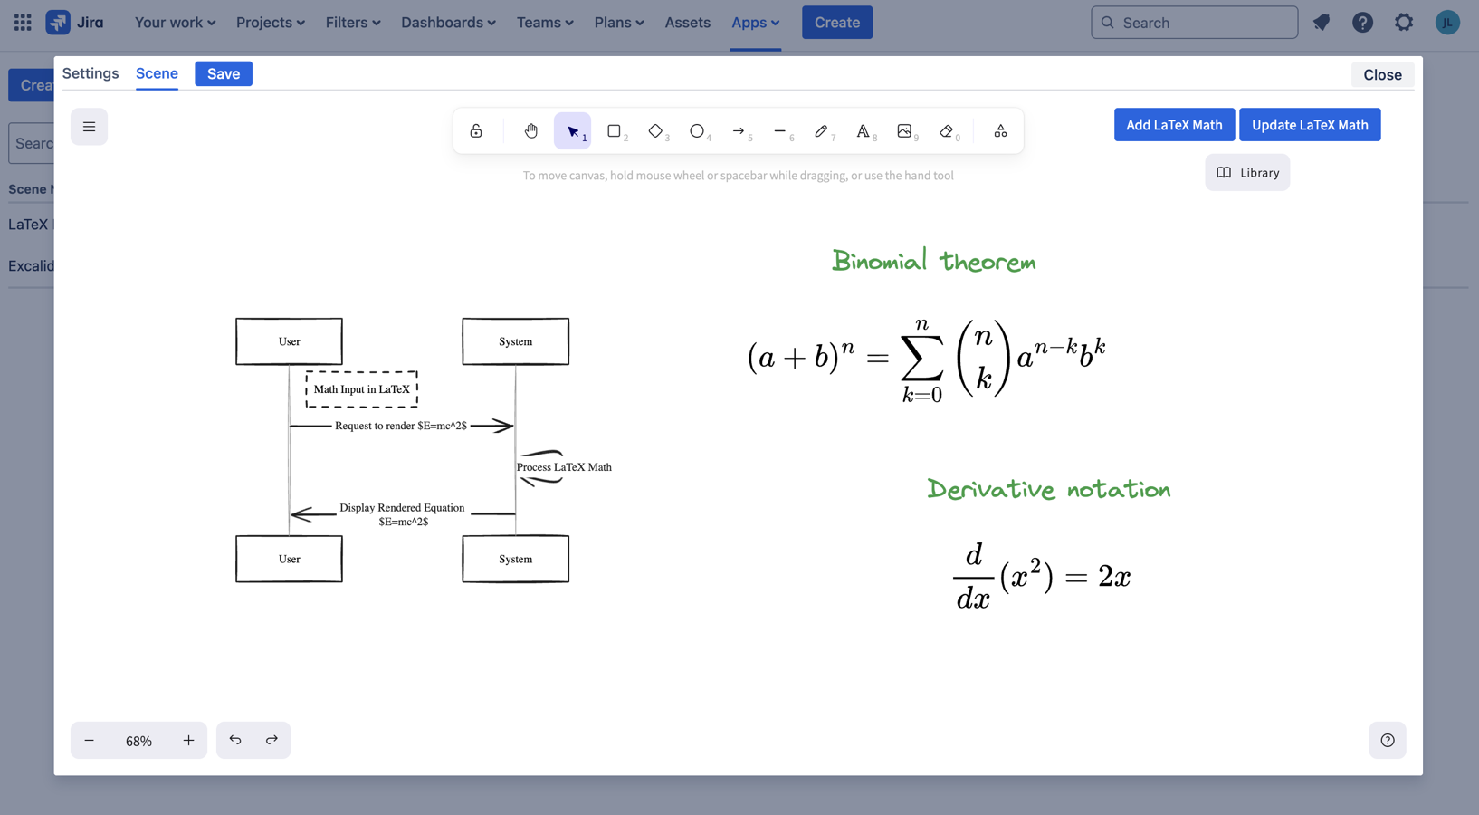Redo the last canvas action
Viewport: 1479px width, 815px height.
coord(272,741)
